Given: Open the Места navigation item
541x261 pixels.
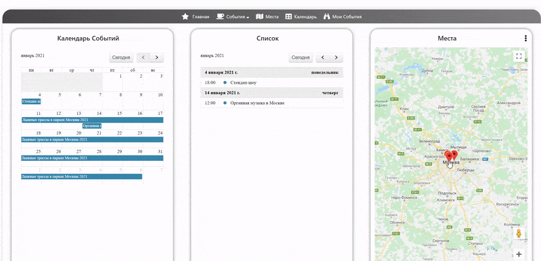Looking at the screenshot, I should [272, 16].
